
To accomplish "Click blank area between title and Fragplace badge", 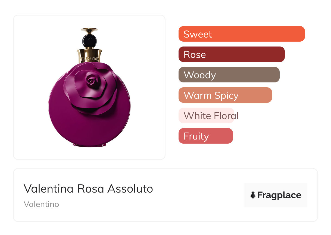I will [198, 195].
